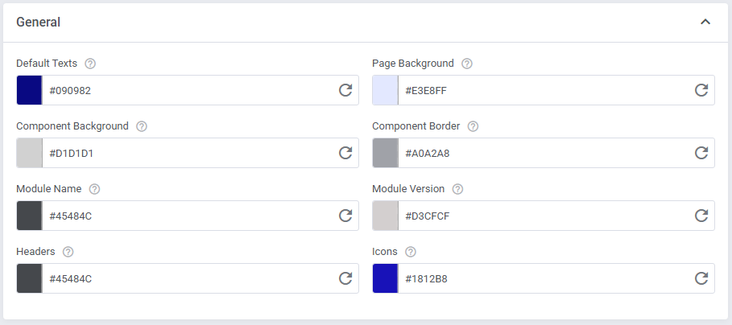The height and width of the screenshot is (325, 732).
Task: Reset the Module Name color
Action: pyautogui.click(x=345, y=216)
